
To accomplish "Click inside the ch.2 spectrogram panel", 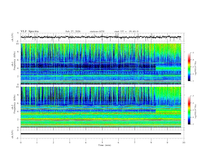I will point(101,107).
